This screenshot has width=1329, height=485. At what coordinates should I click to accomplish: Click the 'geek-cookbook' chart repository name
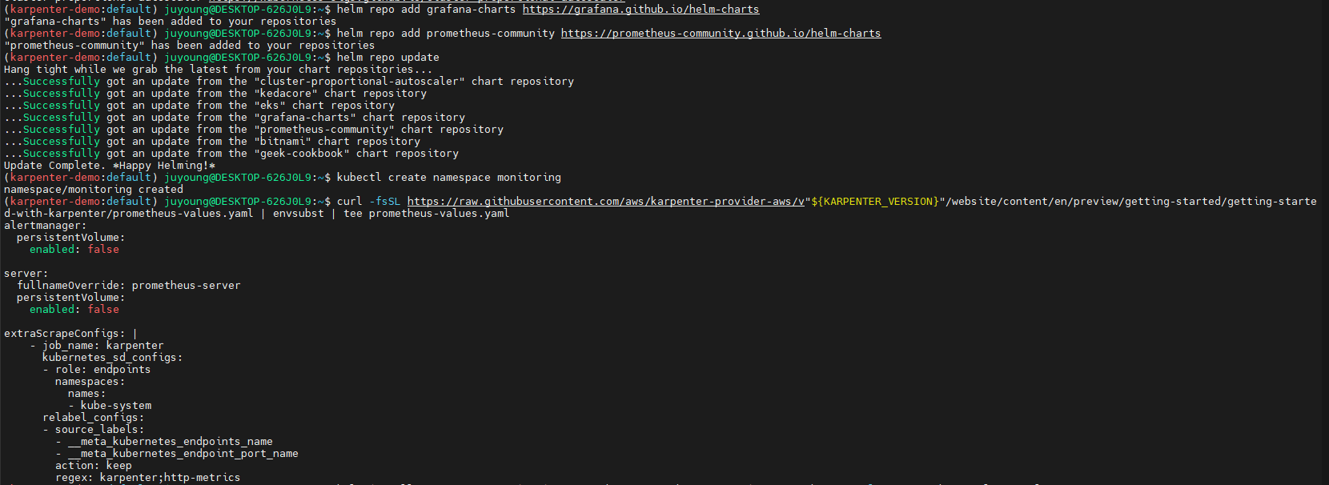pos(301,154)
